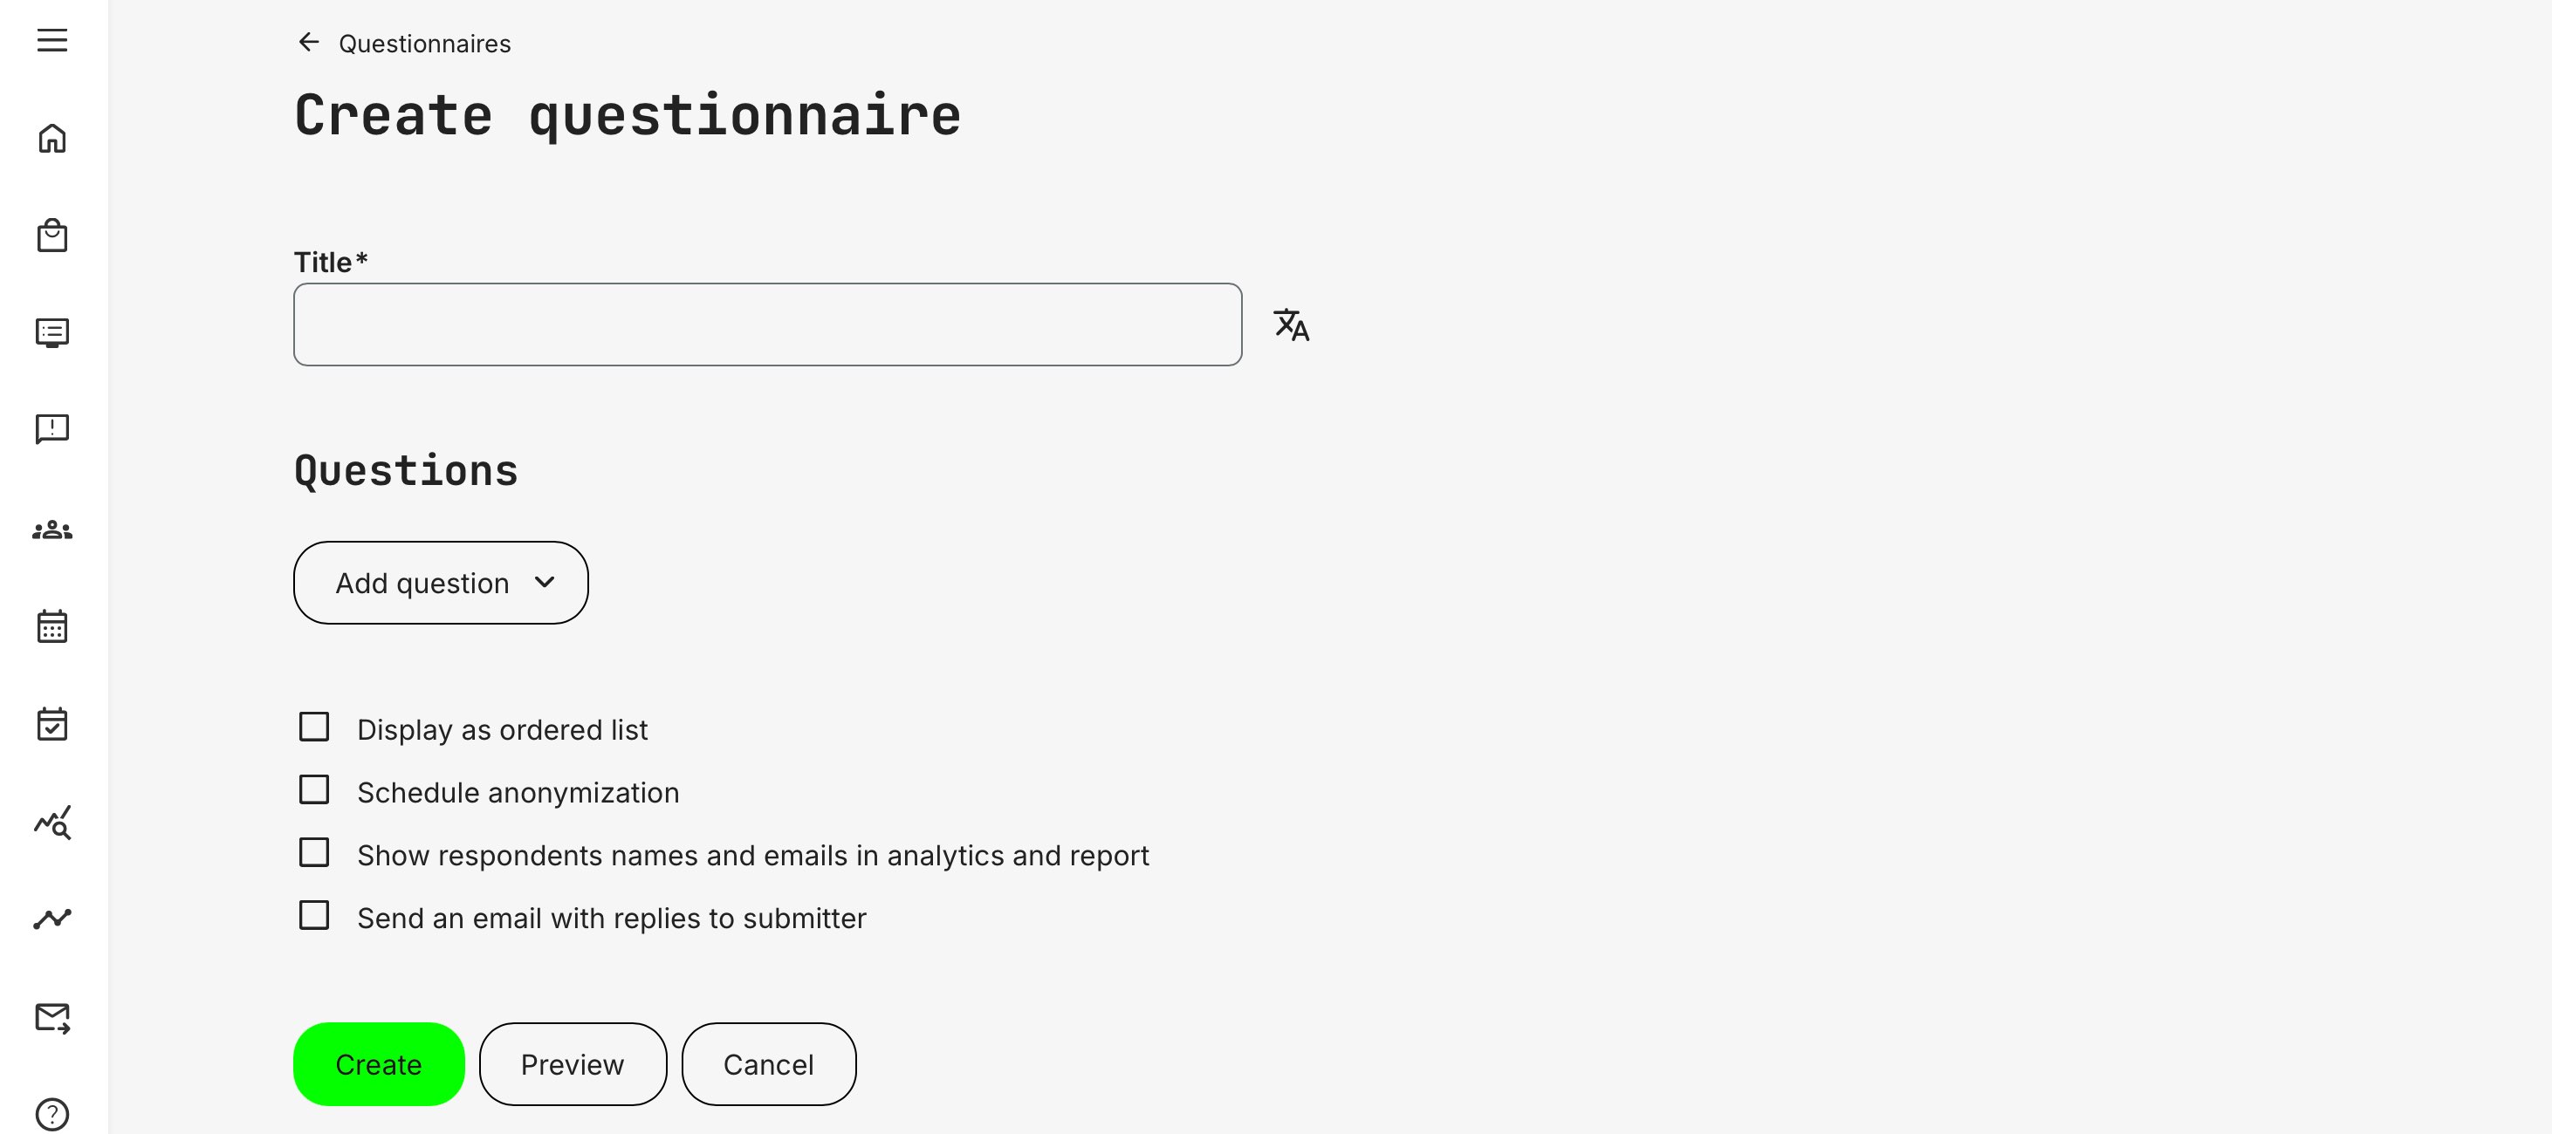The height and width of the screenshot is (1134, 2552).
Task: Enable Display as ordered list
Action: click(314, 726)
